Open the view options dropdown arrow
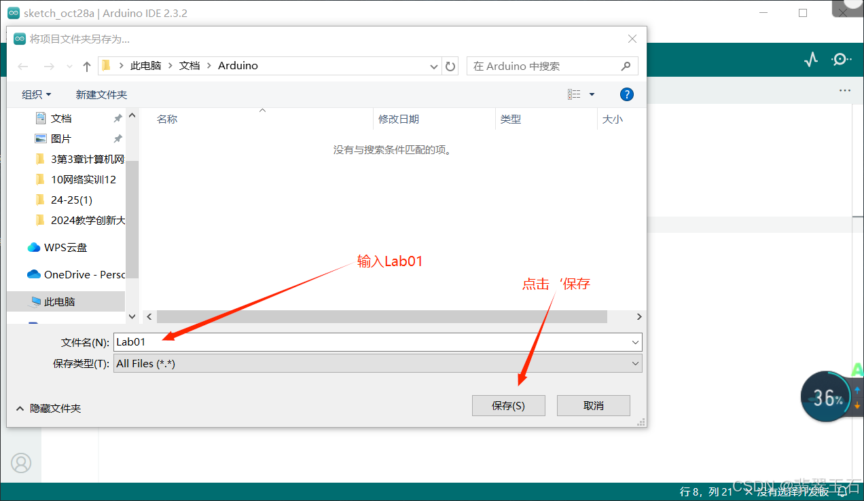The height and width of the screenshot is (501, 864). click(x=592, y=94)
